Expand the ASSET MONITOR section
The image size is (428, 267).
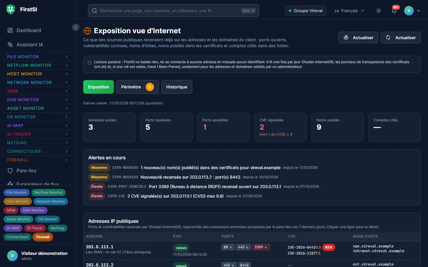[37, 108]
